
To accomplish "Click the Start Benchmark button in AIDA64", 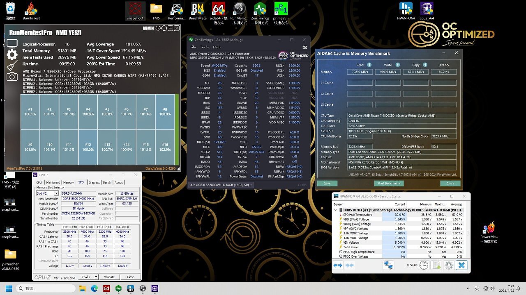I will point(389,183).
